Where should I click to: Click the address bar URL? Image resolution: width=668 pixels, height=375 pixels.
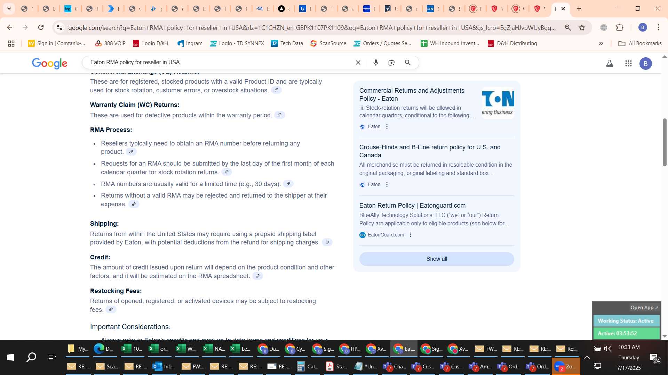point(312,27)
